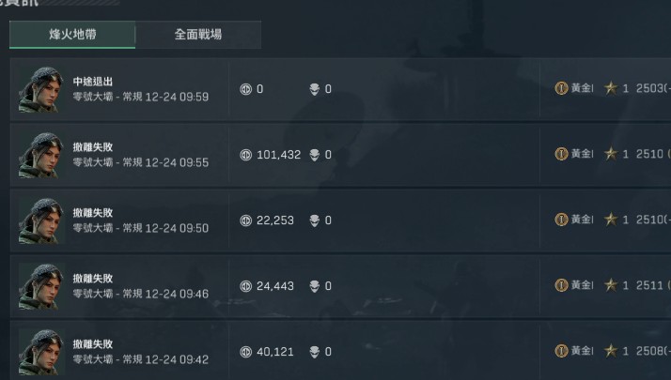Image resolution: width=671 pixels, height=380 pixels.
Task: Open the 撤離失敗 match at 12-24 09:42
Action: pyautogui.click(x=93, y=344)
